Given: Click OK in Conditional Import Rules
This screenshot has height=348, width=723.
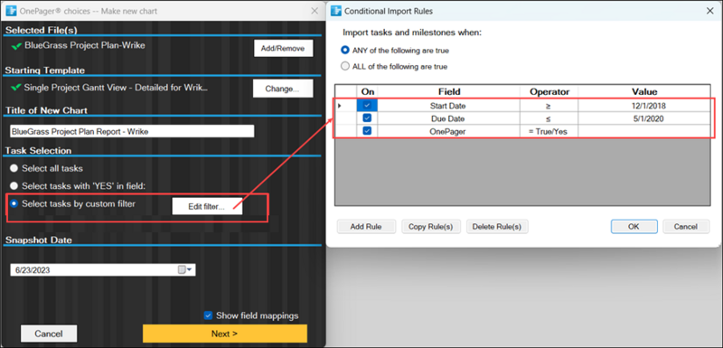Looking at the screenshot, I should (634, 226).
